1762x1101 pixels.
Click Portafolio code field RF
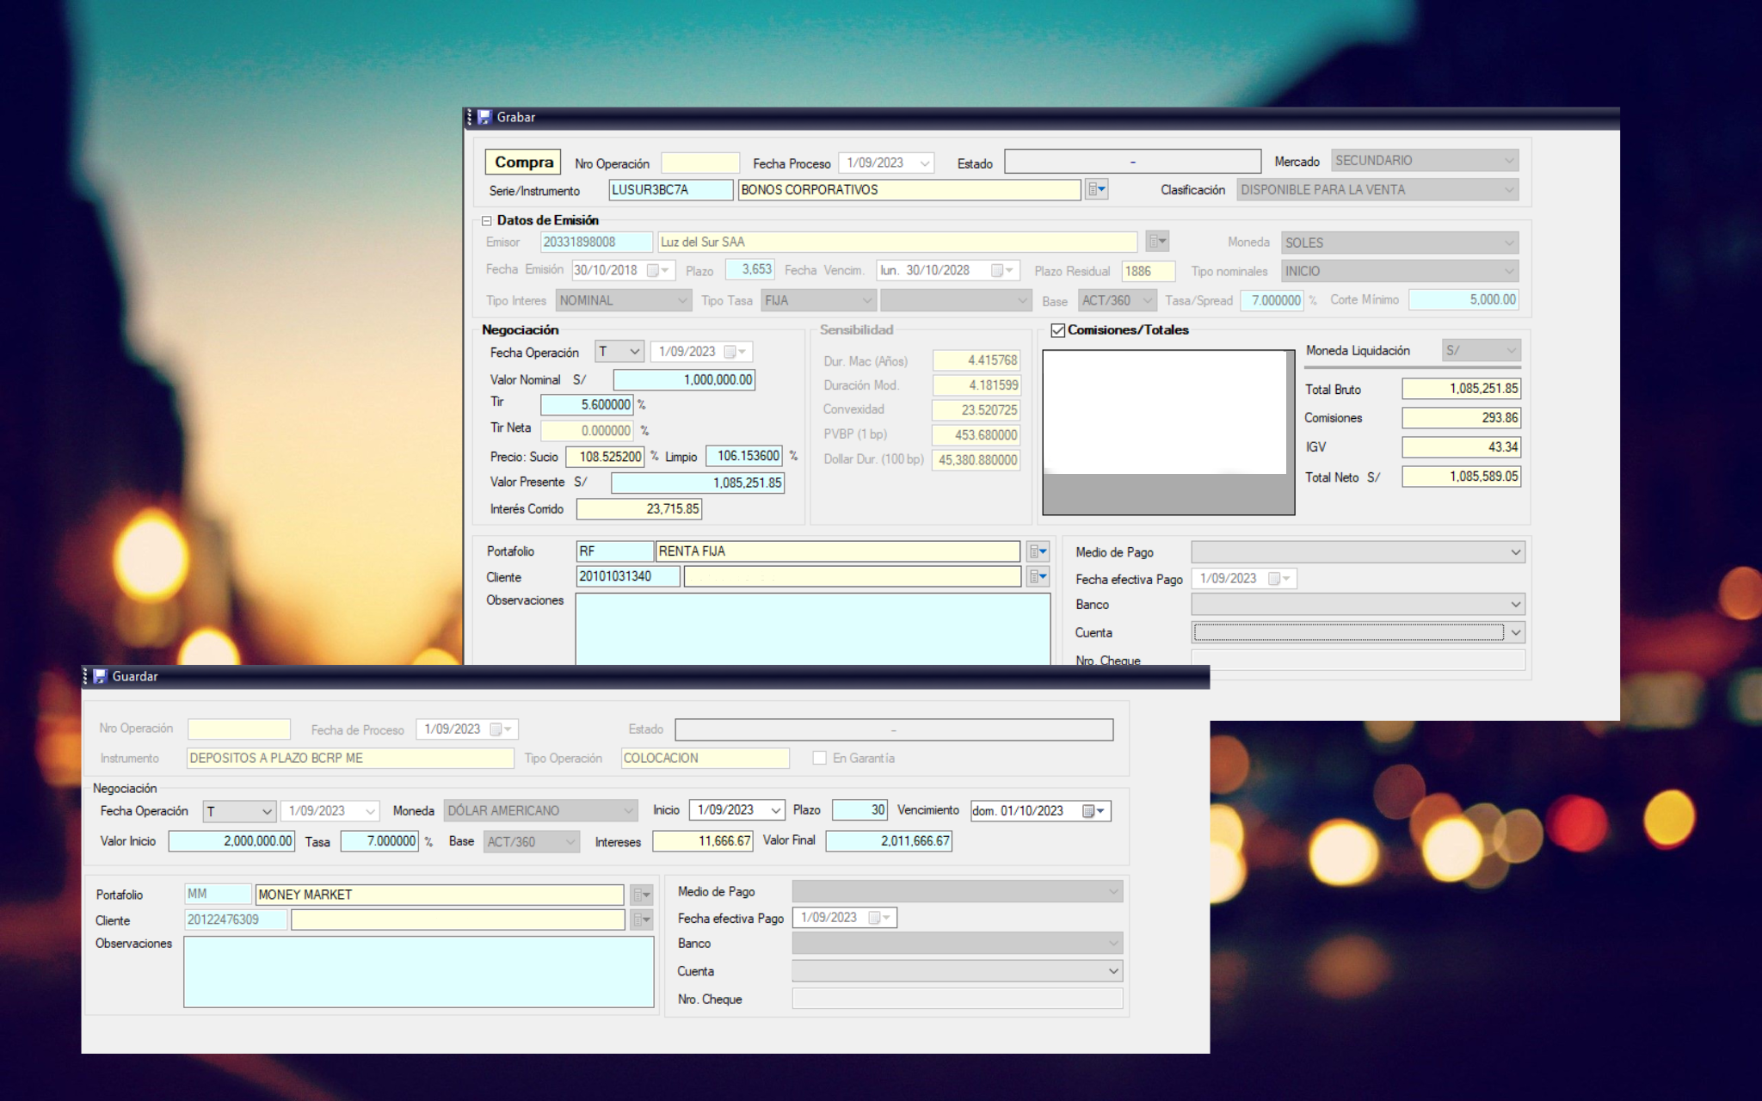tap(614, 551)
